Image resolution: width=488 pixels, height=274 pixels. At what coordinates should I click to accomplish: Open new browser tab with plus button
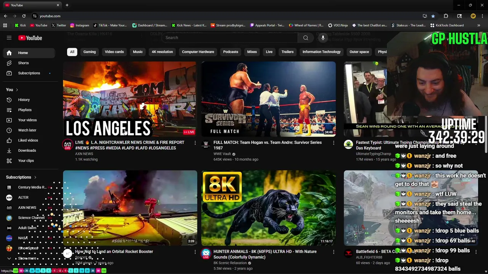click(x=67, y=5)
